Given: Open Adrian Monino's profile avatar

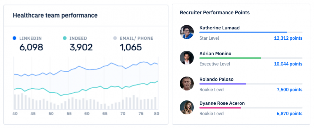Looking at the screenshot, I should click(x=187, y=58).
